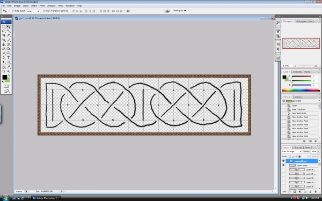Image resolution: width=322 pixels, height=201 pixels.
Task: Switch to the Swatches tab
Action: pos(297,72)
